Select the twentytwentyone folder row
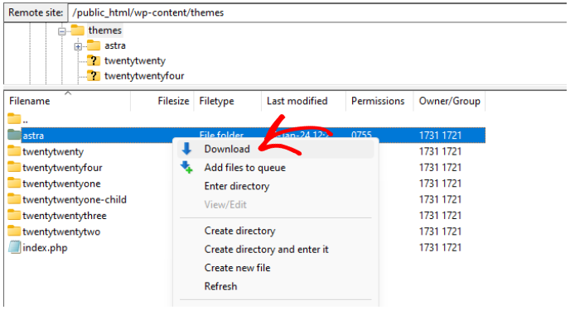Image resolution: width=570 pixels, height=310 pixels. coord(61,184)
